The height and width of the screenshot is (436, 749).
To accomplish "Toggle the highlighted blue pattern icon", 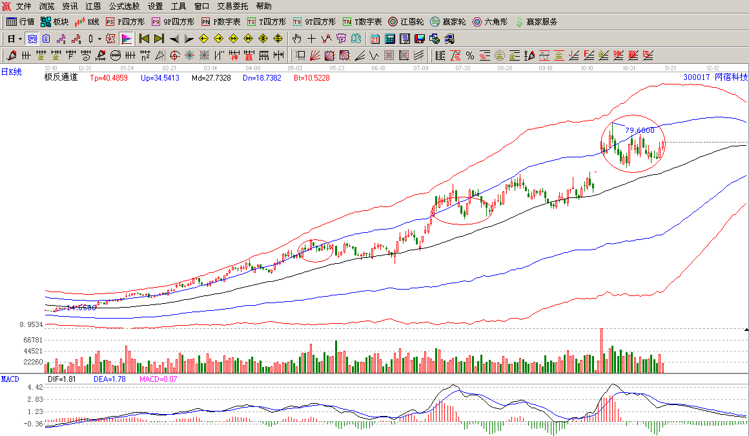I will click(32, 39).
